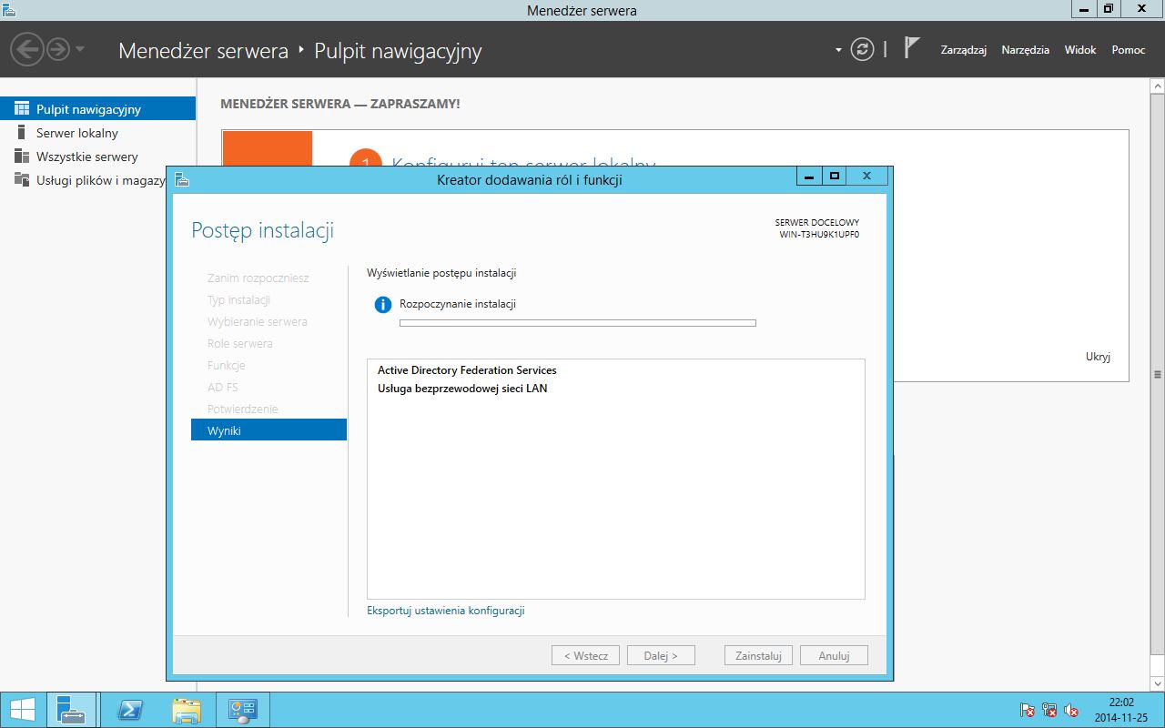Click the back navigation arrow in Server Manager

pos(28,49)
